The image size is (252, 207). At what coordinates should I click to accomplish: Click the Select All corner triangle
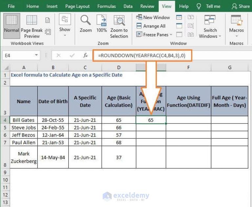[6, 68]
